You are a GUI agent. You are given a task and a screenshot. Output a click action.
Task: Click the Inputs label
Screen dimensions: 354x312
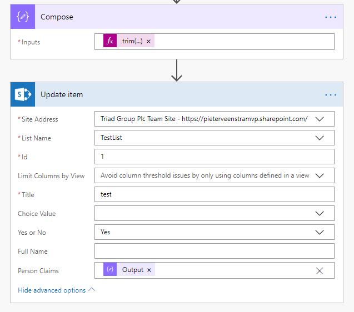(31, 42)
